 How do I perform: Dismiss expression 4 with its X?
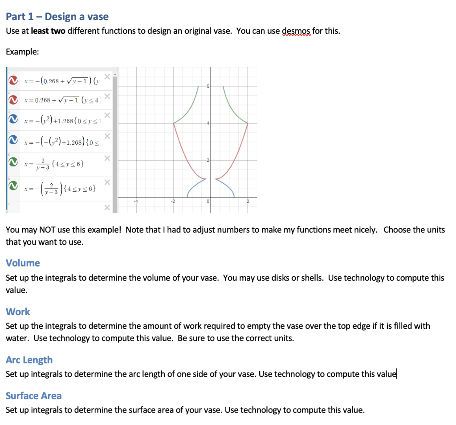point(107,136)
